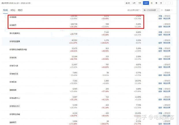The height and width of the screenshot is (125, 179).
Task: Select the 手淘微淘 source name
Action: point(13,58)
